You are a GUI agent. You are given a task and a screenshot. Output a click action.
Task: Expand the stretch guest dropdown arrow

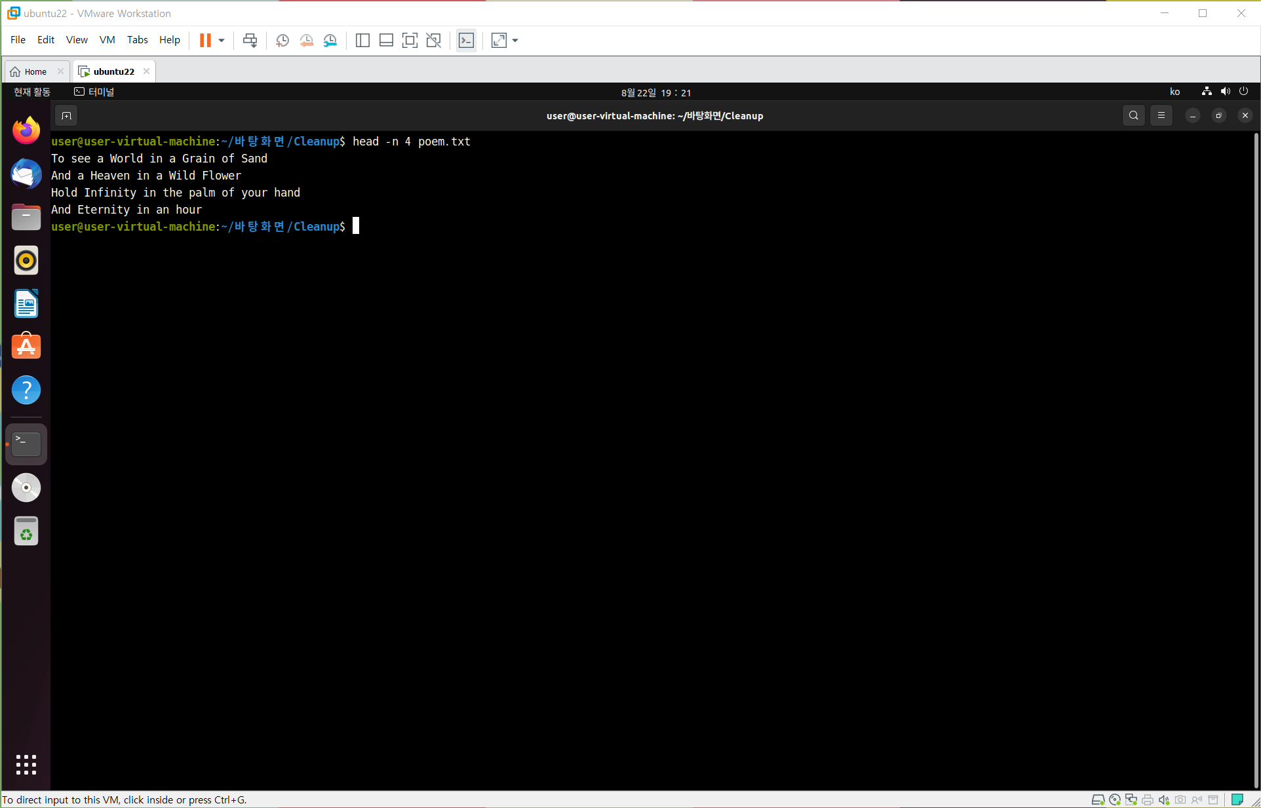pos(515,41)
